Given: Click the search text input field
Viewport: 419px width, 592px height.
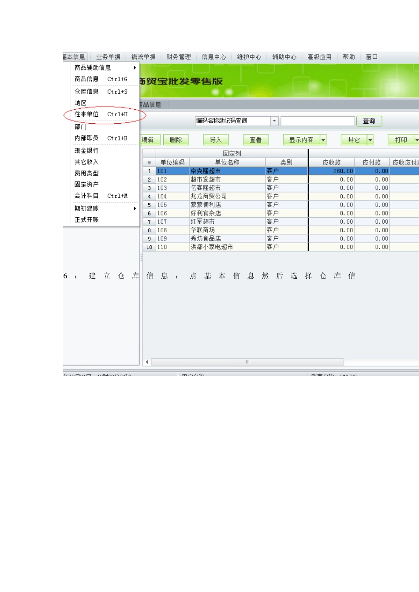Looking at the screenshot, I should 318,121.
